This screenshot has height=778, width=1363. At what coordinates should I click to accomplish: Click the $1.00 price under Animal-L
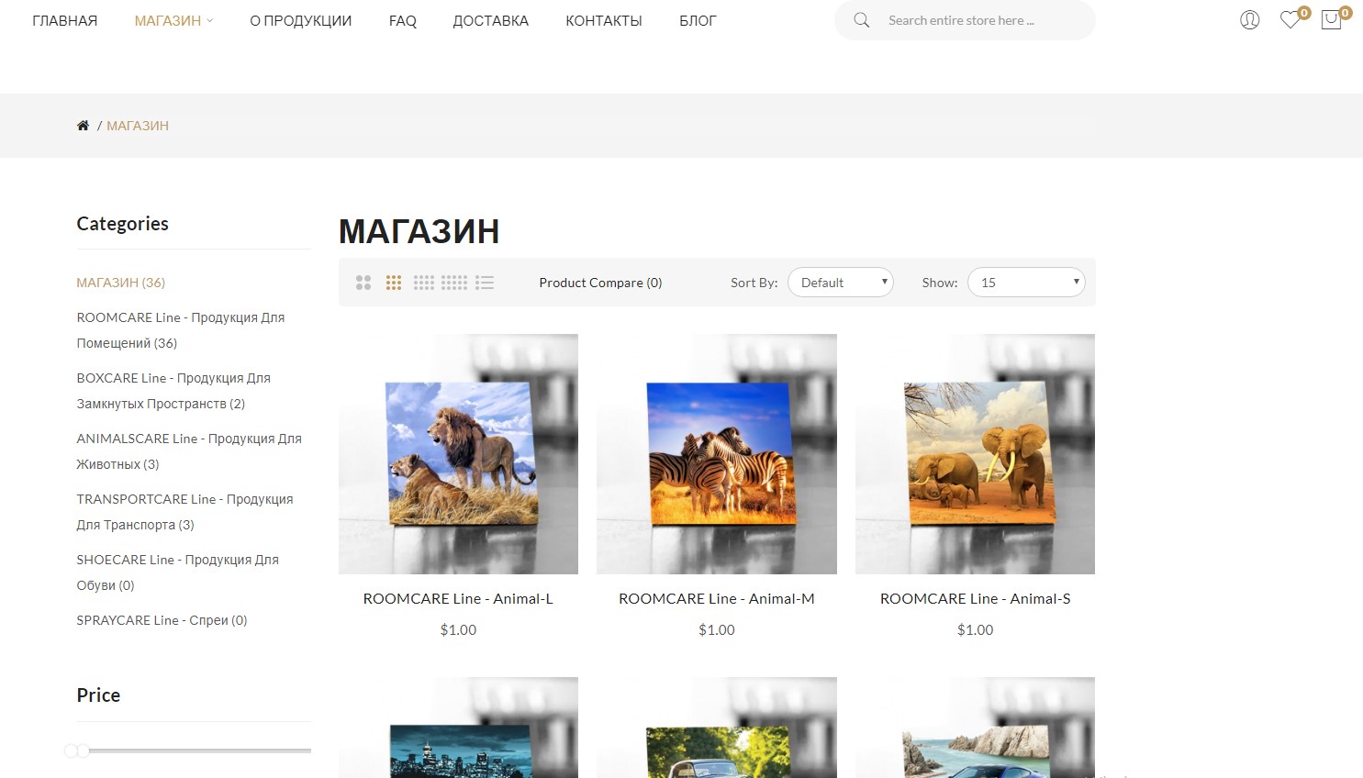[458, 629]
